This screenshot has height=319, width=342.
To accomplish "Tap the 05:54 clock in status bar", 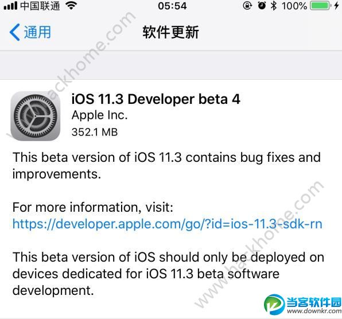I will pos(172,6).
